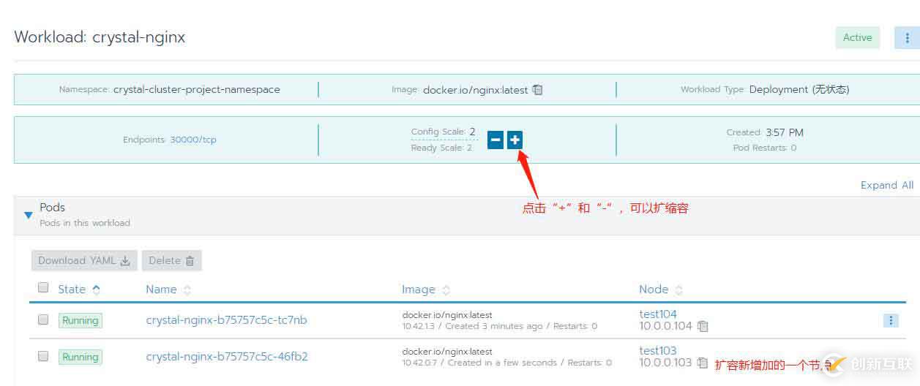Open the 30000/tcp endpoint link
The width and height of the screenshot is (920, 386).
pos(193,140)
